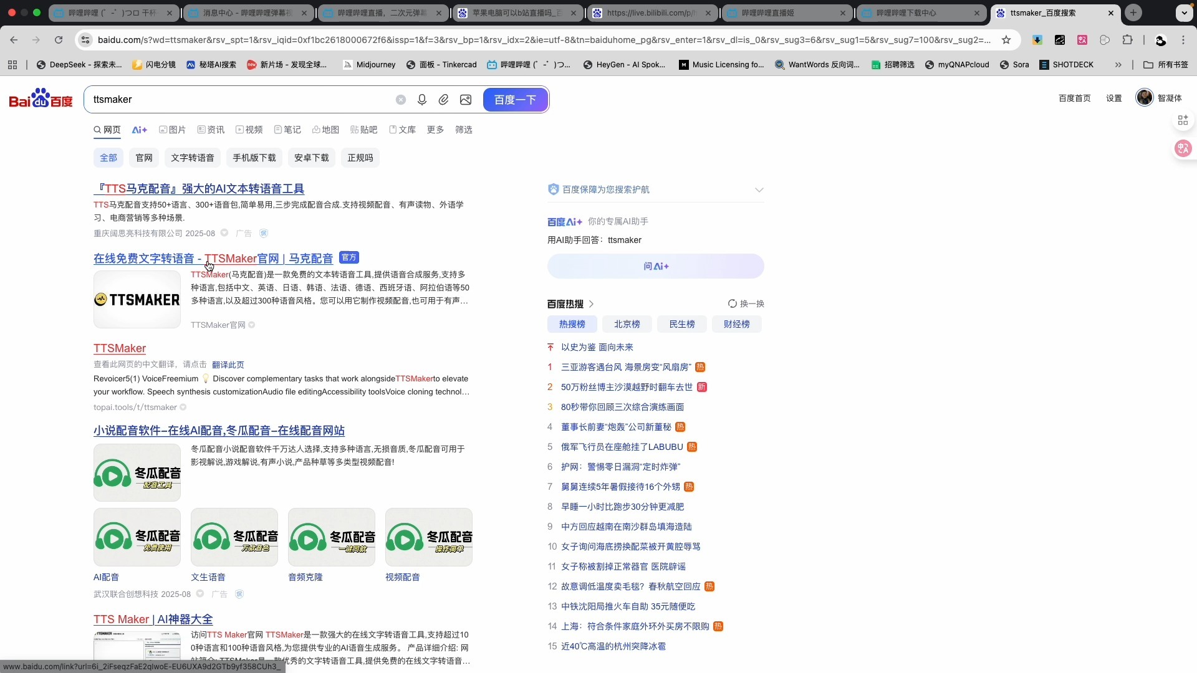Screen dimensions: 1197x673
Task: Filter results by 官网 chip
Action: [144, 158]
